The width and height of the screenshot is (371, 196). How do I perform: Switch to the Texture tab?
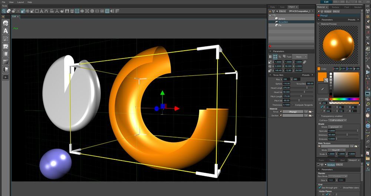(335, 7)
